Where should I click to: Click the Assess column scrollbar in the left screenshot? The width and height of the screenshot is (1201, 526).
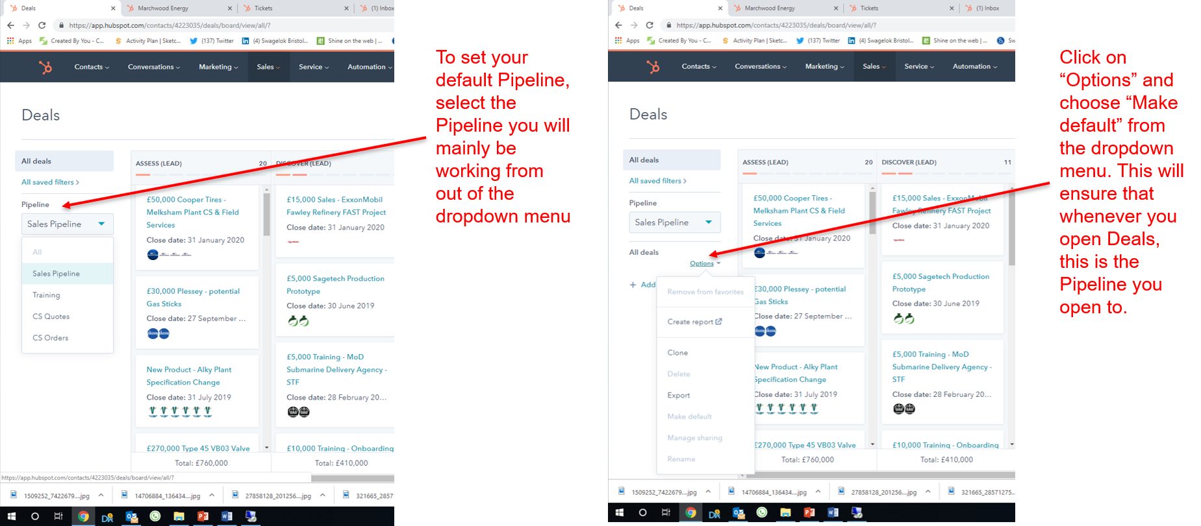266,215
